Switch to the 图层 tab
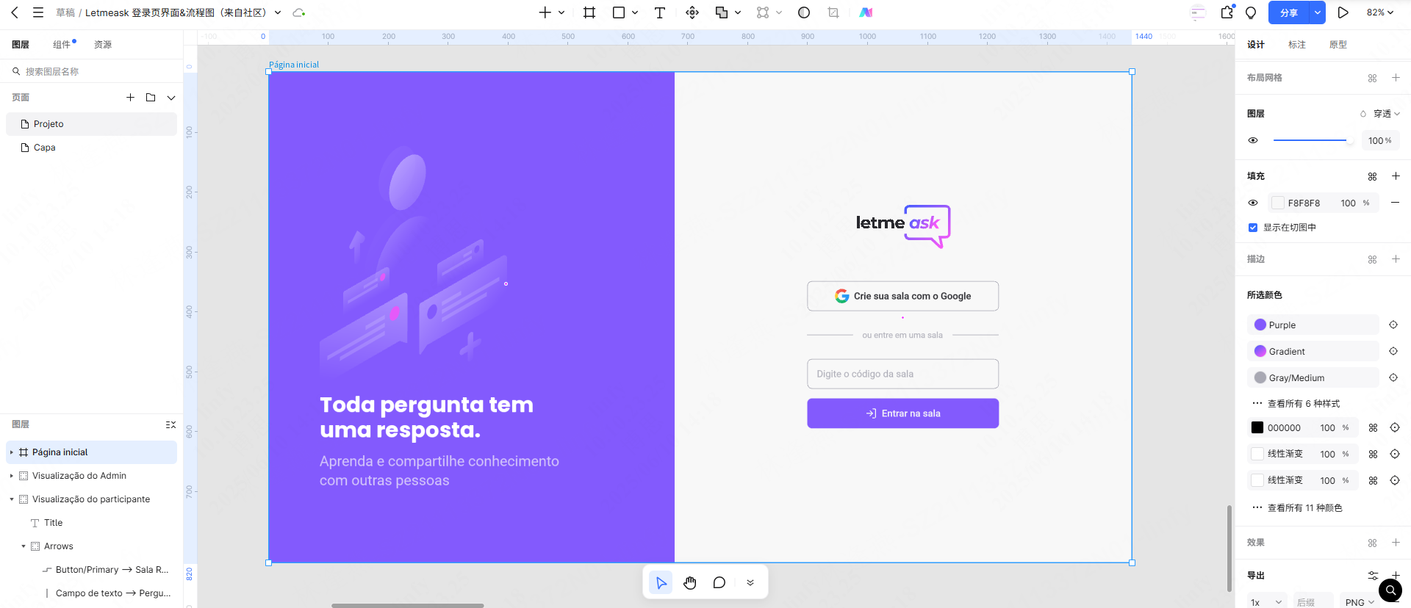Screen dimensions: 1411x608 [21, 44]
